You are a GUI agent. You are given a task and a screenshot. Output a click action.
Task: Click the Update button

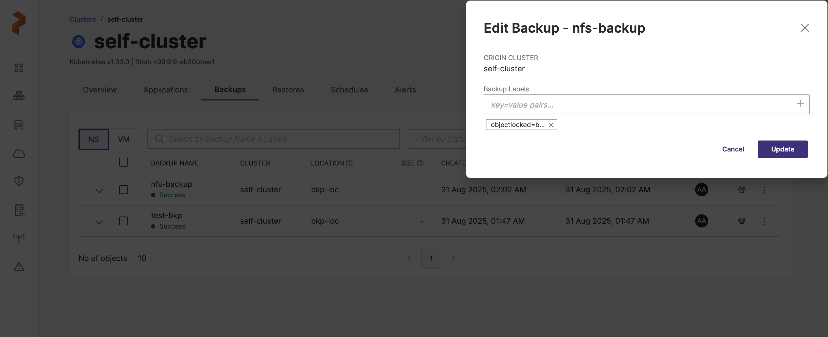pyautogui.click(x=782, y=149)
